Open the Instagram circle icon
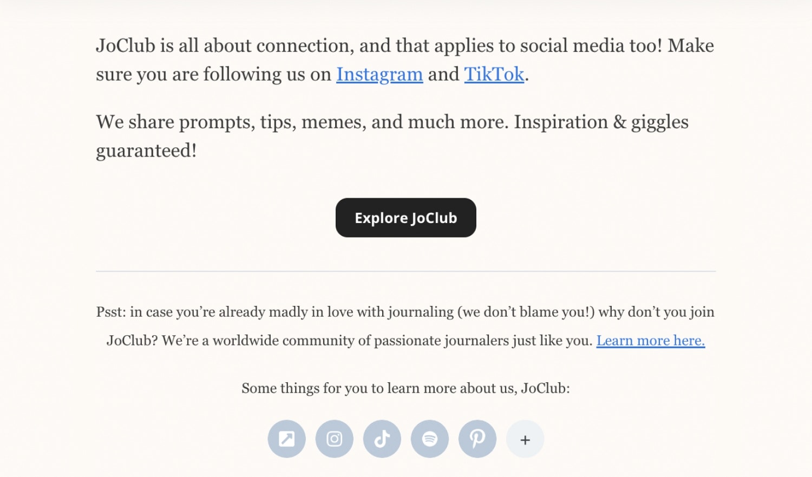The height and width of the screenshot is (477, 812). [335, 439]
